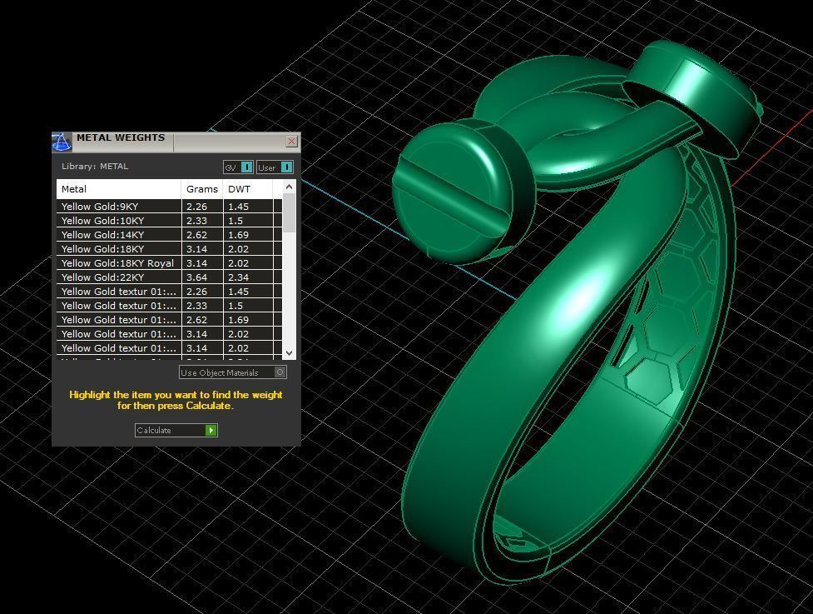Toggle the User library switch
Viewport: 813px width, 614px height.
[x=275, y=167]
